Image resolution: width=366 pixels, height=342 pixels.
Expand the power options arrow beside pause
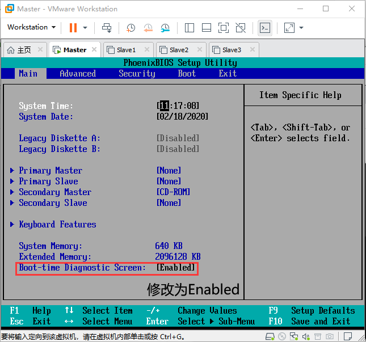[85, 28]
